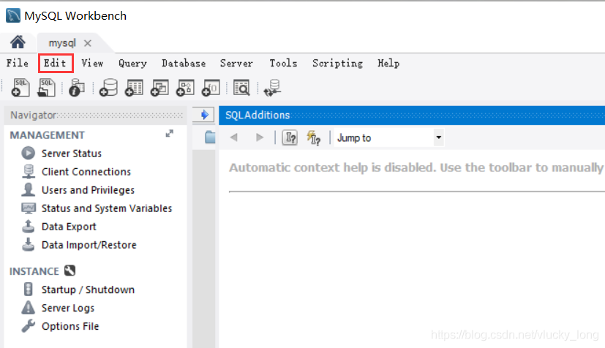This screenshot has width=605, height=348.
Task: Open the Edit menu
Action: [55, 63]
